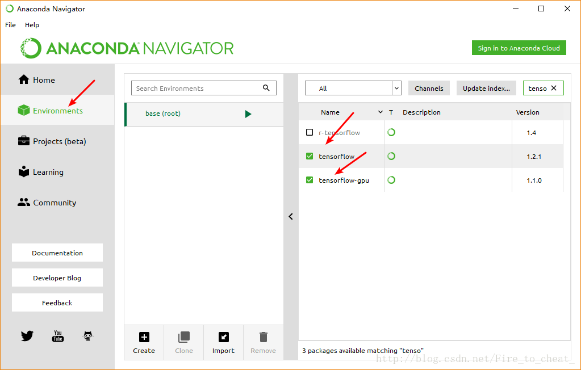The image size is (581, 370).
Task: Open the Help menu
Action: coord(32,25)
